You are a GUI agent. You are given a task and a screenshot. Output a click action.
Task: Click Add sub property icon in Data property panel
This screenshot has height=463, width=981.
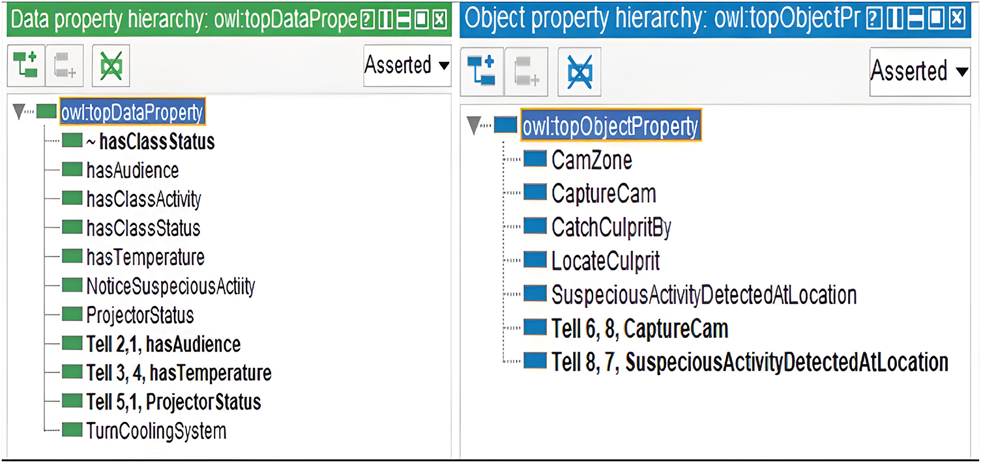(25, 66)
